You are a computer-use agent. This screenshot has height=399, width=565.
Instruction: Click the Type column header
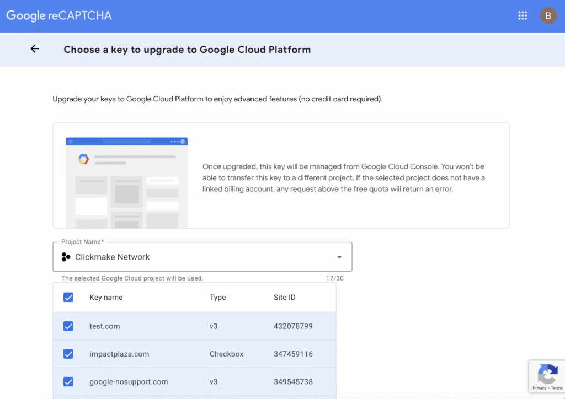coord(217,297)
